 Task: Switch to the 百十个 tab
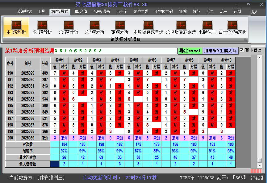(x=122, y=12)
